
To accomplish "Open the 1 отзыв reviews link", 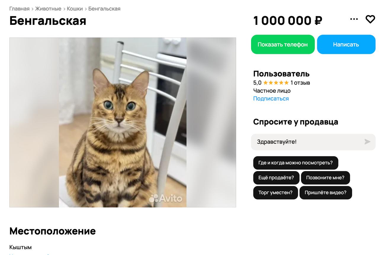I will click(300, 83).
